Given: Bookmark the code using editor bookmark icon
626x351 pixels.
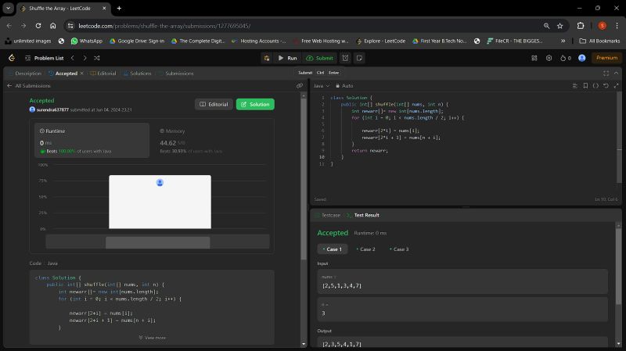Looking at the screenshot, I should click(585, 85).
